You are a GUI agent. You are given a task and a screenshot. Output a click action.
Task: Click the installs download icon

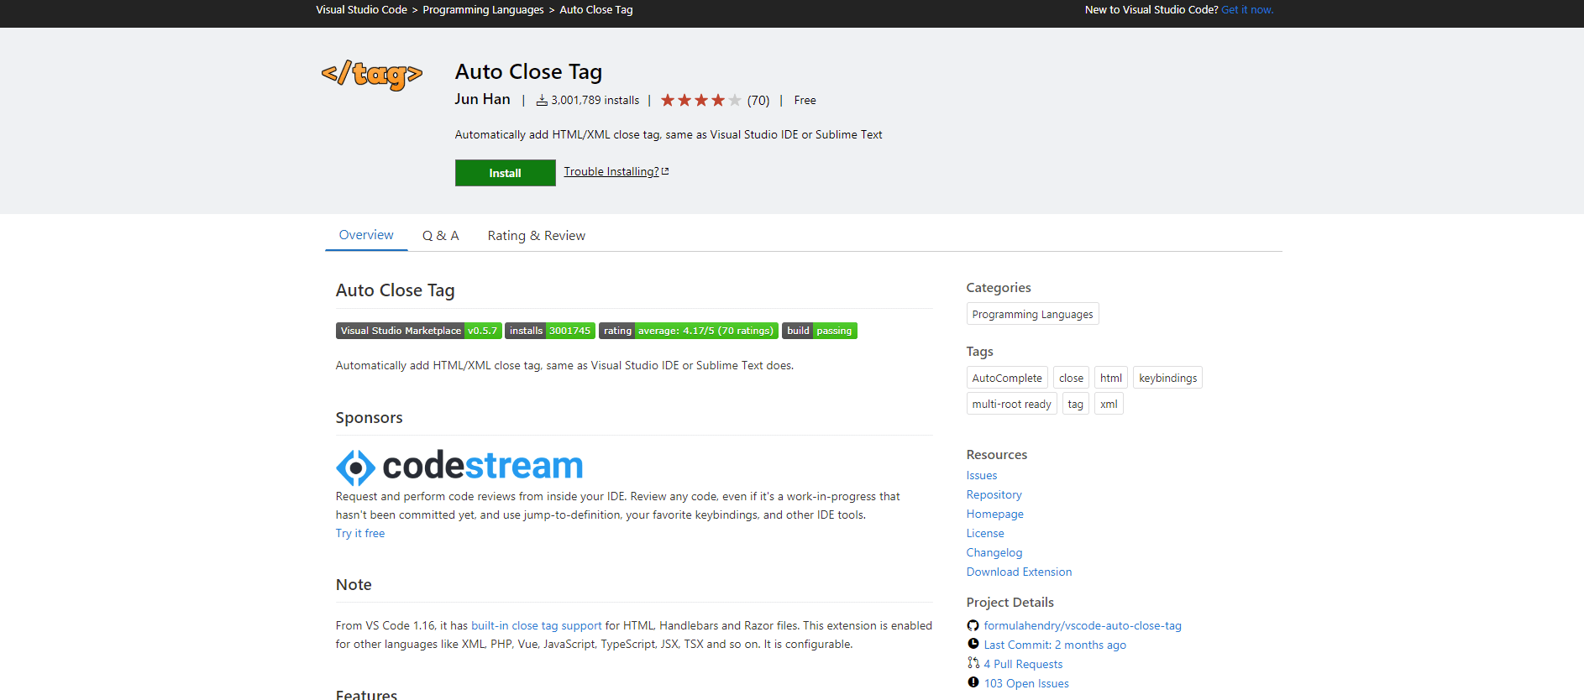(x=543, y=100)
